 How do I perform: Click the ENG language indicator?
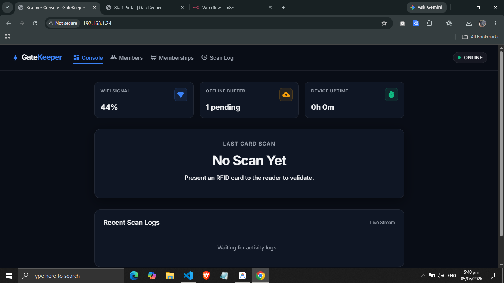(x=452, y=276)
